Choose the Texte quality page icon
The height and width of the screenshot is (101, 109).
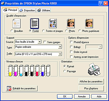[35, 23]
